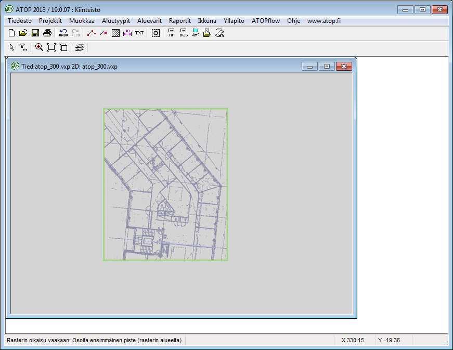The image size is (453, 350).
Task: Open the Tiedosto menu
Action: pos(20,21)
